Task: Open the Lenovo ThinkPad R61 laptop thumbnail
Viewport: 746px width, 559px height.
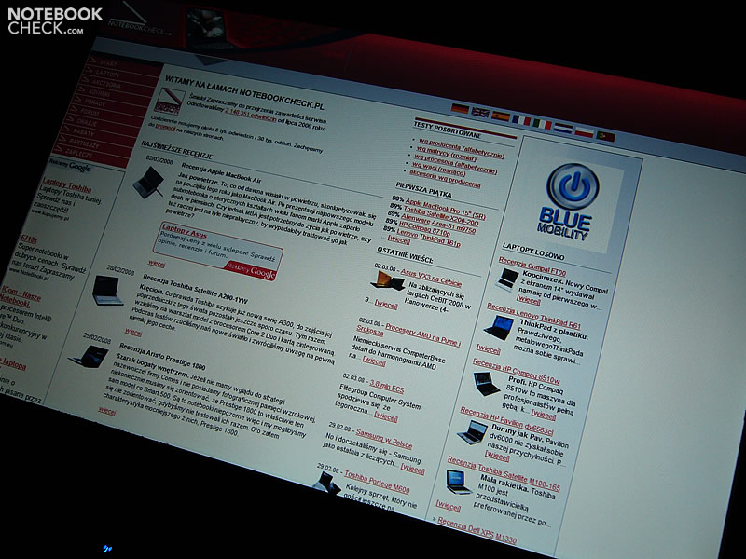Action: 499,328
